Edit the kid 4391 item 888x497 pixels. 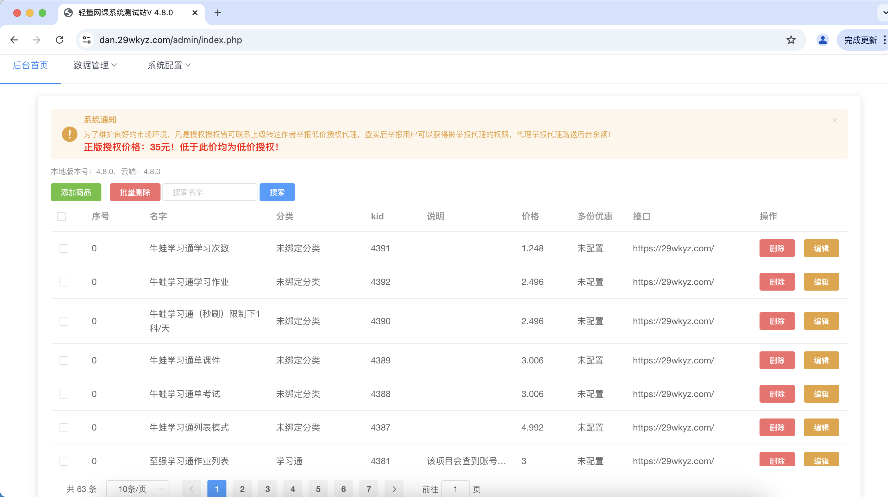point(822,248)
